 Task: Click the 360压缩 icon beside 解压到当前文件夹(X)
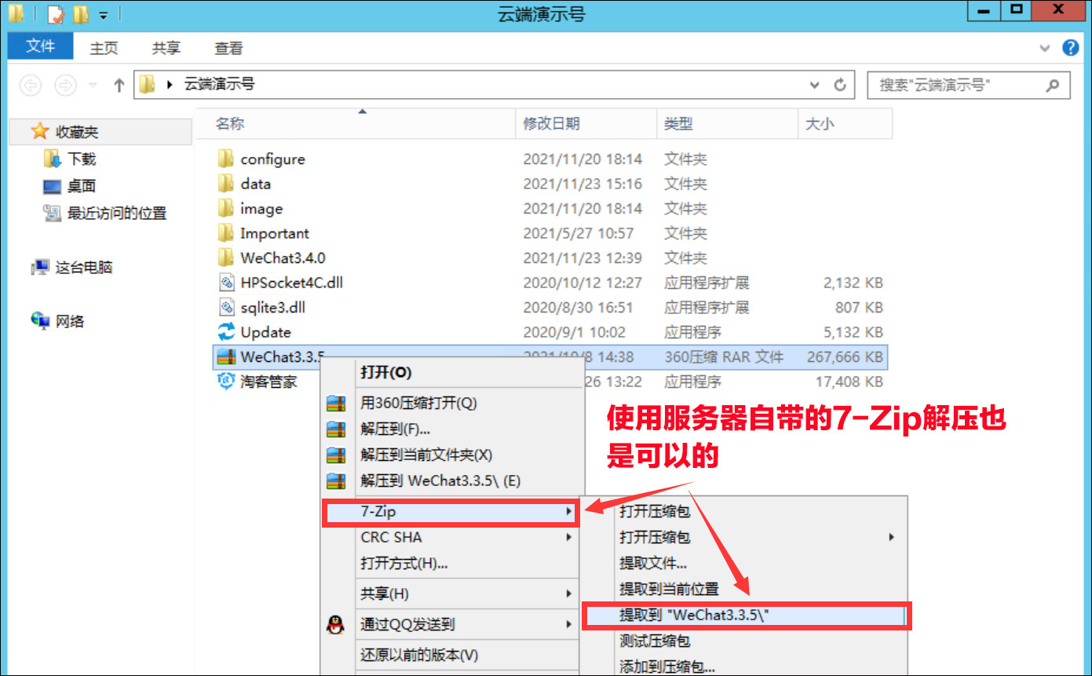336,455
